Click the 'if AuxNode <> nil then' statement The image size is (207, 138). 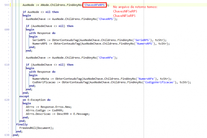[x=41, y=12]
